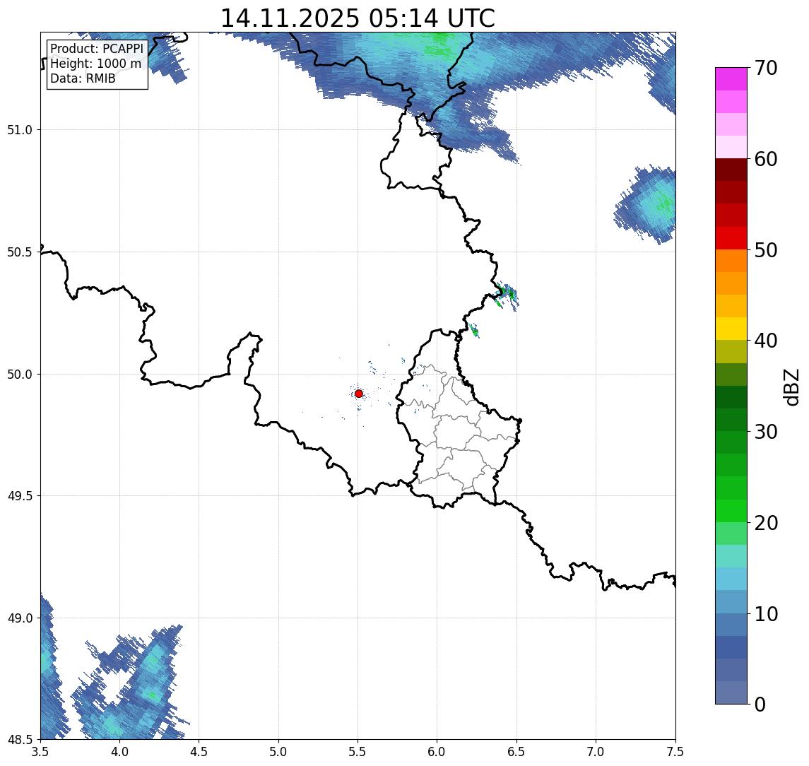Click the colorbar tick label 40
Screen dimensions: 809x766
coord(766,341)
